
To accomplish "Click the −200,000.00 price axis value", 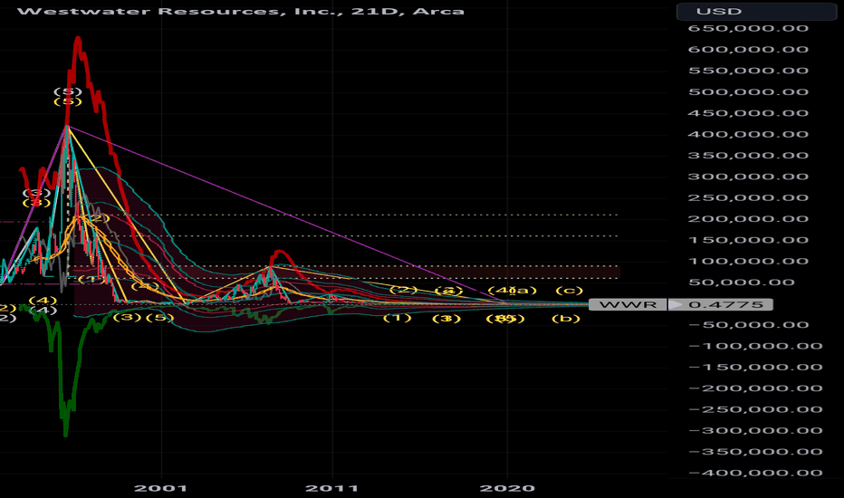I will (x=754, y=388).
